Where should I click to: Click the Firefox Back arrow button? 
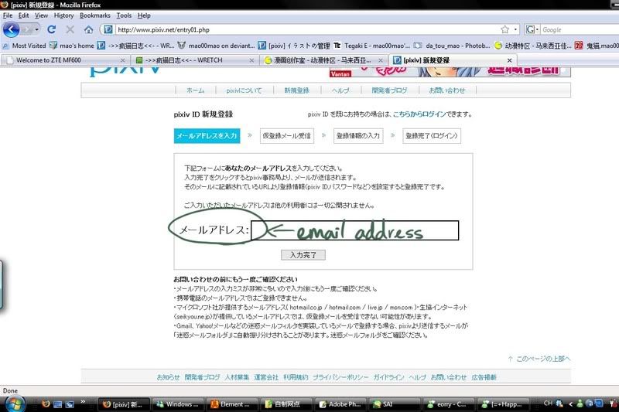[x=11, y=29]
